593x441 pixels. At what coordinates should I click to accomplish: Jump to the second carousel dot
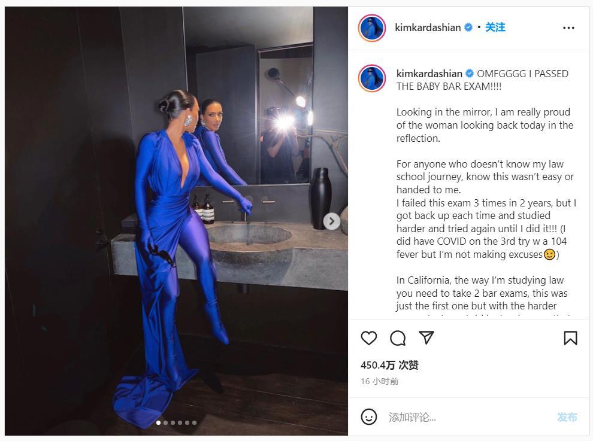[165, 422]
